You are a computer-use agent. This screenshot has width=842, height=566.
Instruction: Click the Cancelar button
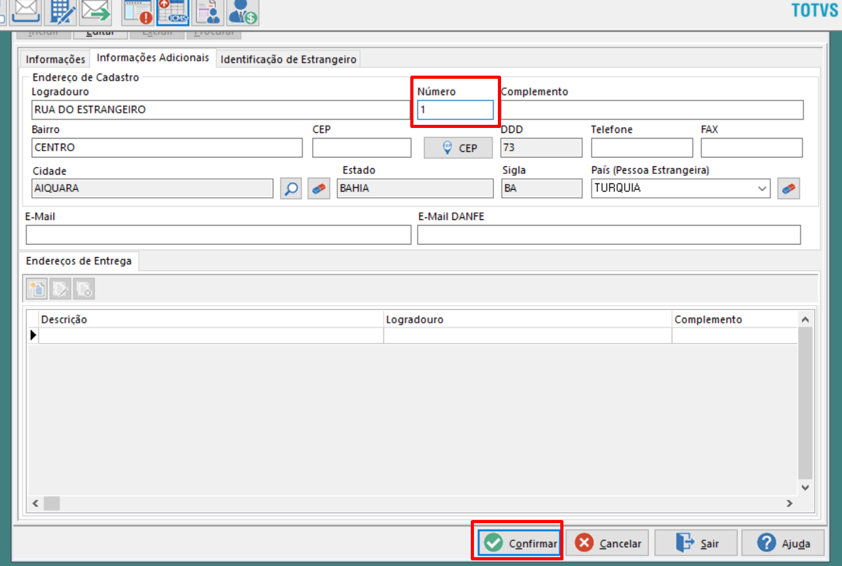point(608,543)
